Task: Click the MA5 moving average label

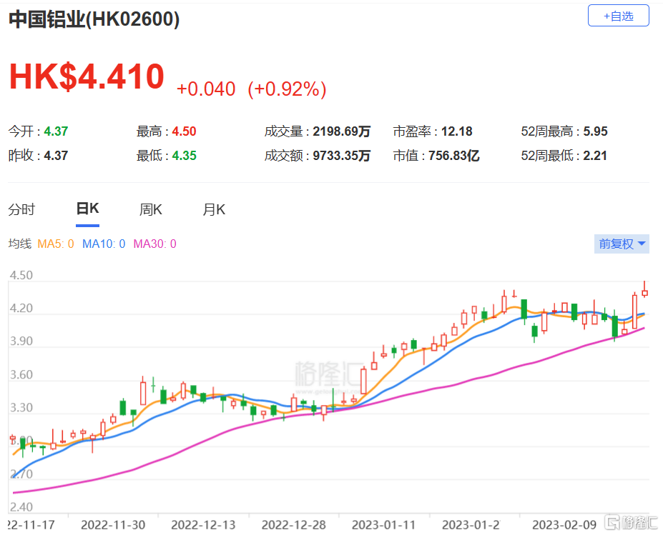Action: pos(55,244)
